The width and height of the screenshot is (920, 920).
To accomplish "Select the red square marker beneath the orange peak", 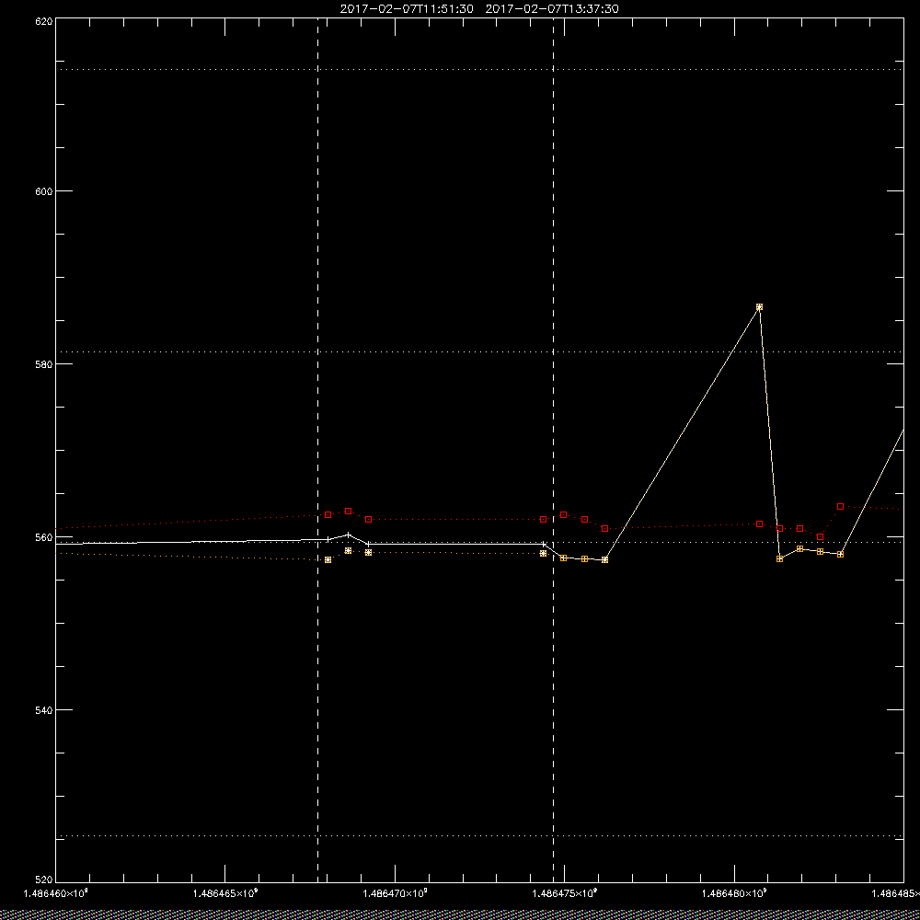I will [759, 524].
